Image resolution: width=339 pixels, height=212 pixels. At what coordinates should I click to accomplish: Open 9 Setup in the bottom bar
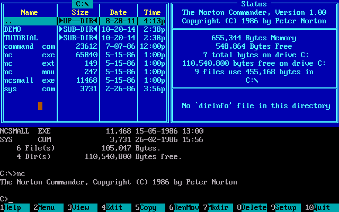click(286, 207)
